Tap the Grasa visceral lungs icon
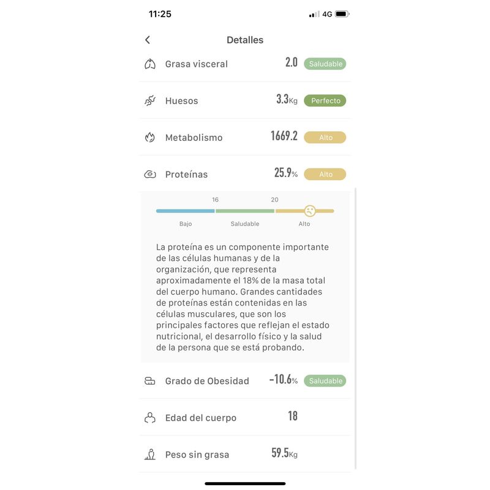The width and height of the screenshot is (490, 490). 150,64
